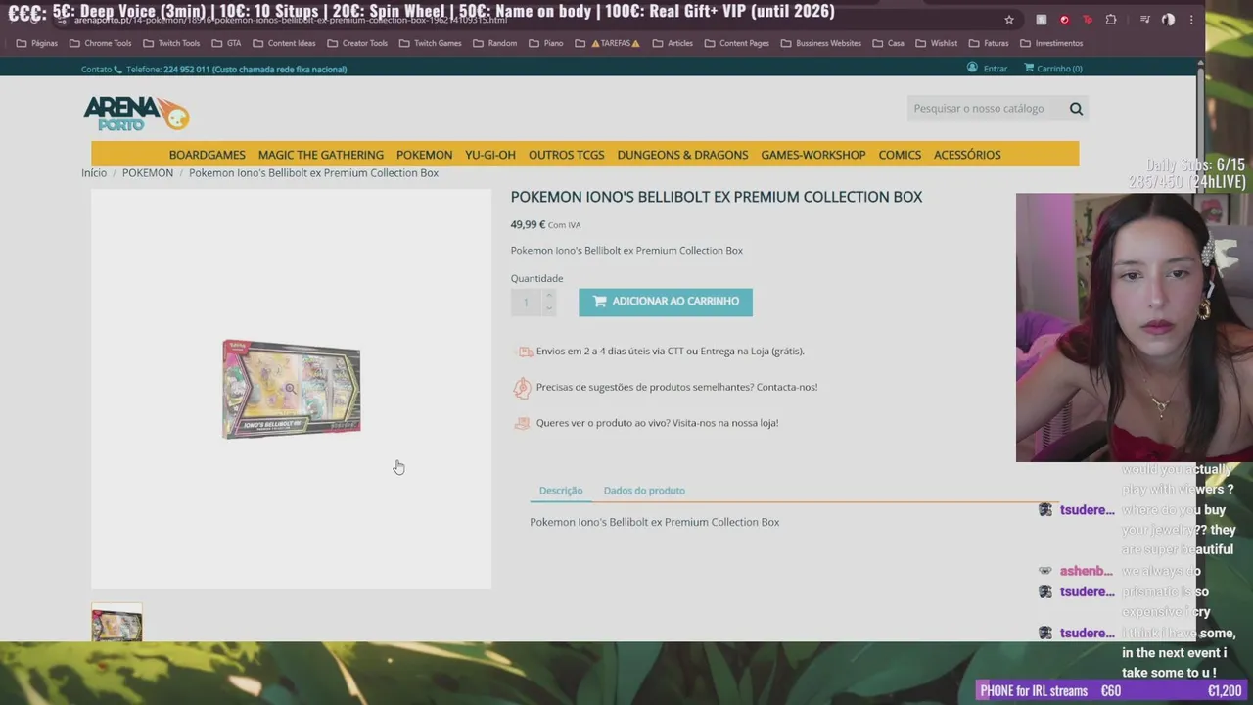1253x705 pixels.
Task: Open the OUTROS TCGS category
Action: (x=566, y=155)
